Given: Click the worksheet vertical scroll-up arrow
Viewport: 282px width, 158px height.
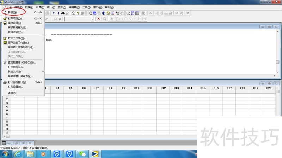Looking at the screenshot, I should pyautogui.click(x=278, y=88).
